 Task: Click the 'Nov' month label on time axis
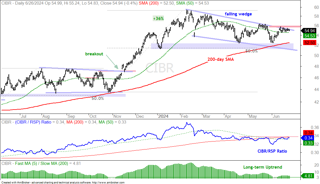pos(117,116)
